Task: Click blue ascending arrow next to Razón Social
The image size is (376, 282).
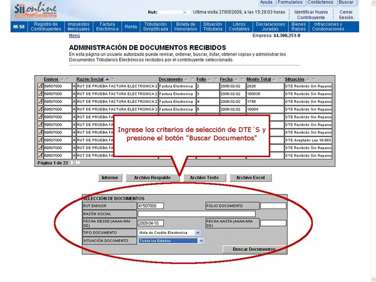Action: [107, 79]
